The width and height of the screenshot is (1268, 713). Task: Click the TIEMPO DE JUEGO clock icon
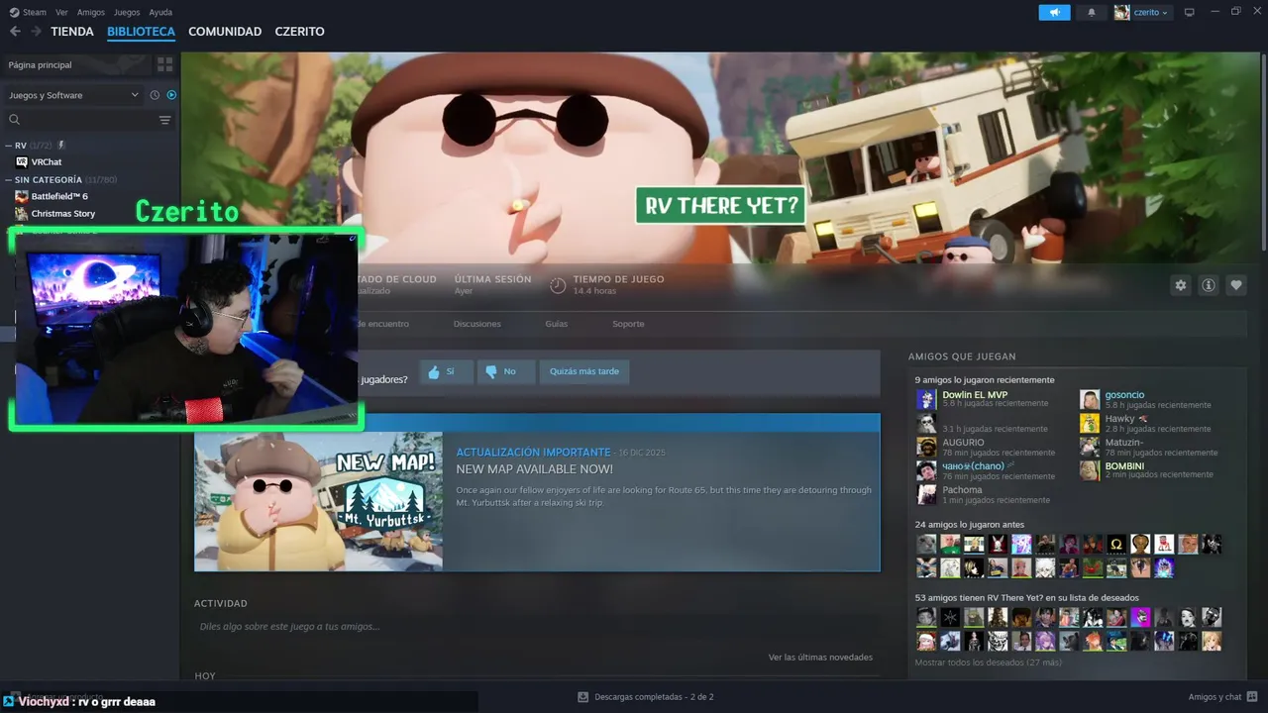pos(558,285)
